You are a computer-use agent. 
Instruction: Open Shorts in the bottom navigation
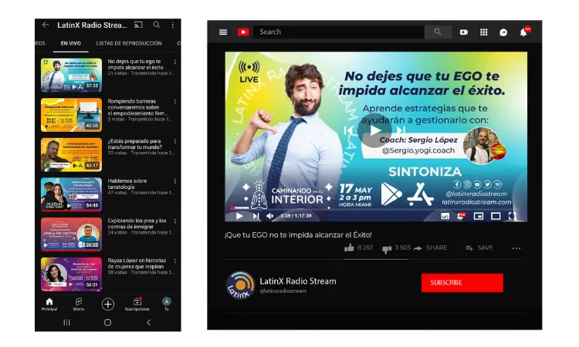pos(78,305)
